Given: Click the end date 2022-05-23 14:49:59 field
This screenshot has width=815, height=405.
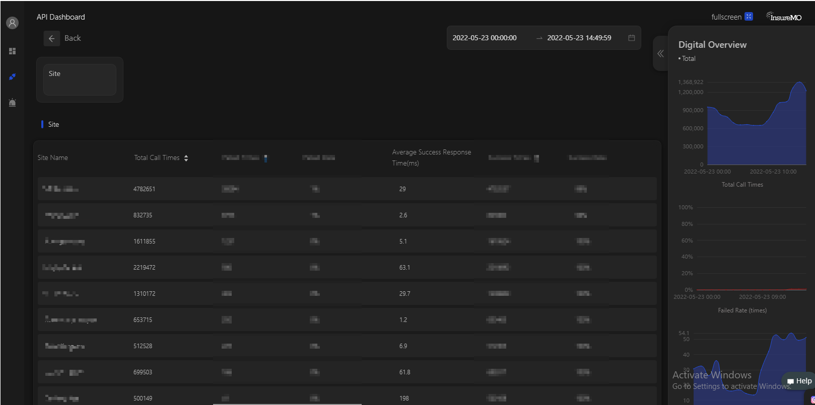Looking at the screenshot, I should [579, 38].
